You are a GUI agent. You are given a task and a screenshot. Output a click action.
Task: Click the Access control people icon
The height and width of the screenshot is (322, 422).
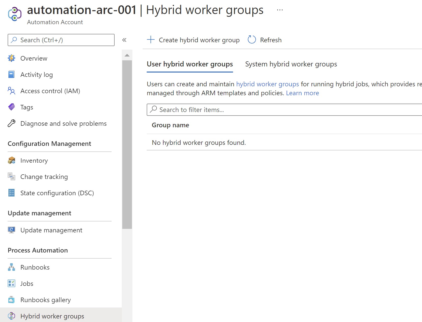coord(11,91)
